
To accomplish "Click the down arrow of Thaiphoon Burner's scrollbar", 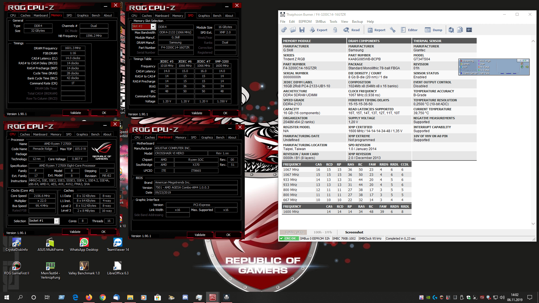I will (x=533, y=224).
